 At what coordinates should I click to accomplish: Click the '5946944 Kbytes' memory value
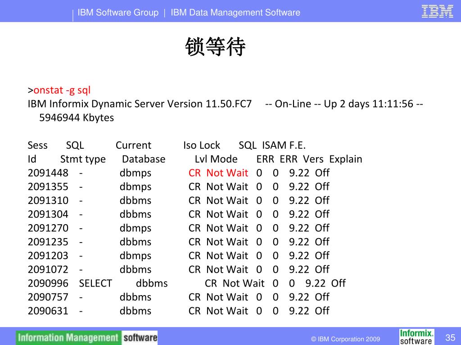77,118
